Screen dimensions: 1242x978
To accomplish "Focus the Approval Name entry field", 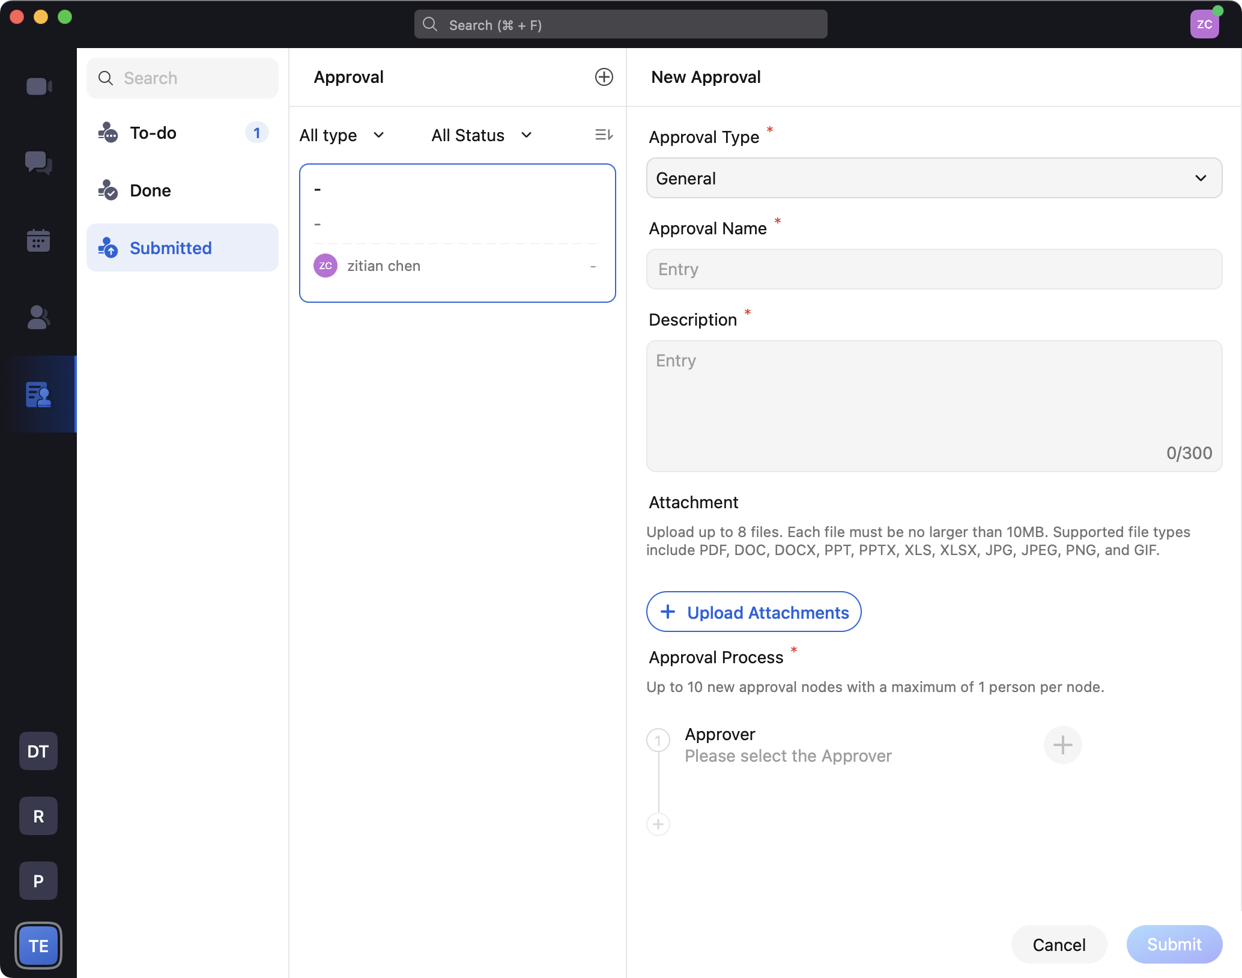I will [934, 269].
